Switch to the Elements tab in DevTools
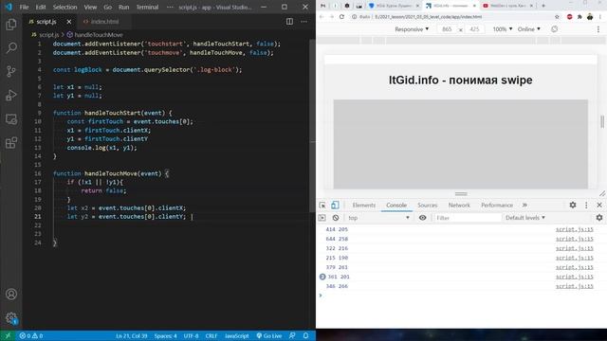 [364, 206]
